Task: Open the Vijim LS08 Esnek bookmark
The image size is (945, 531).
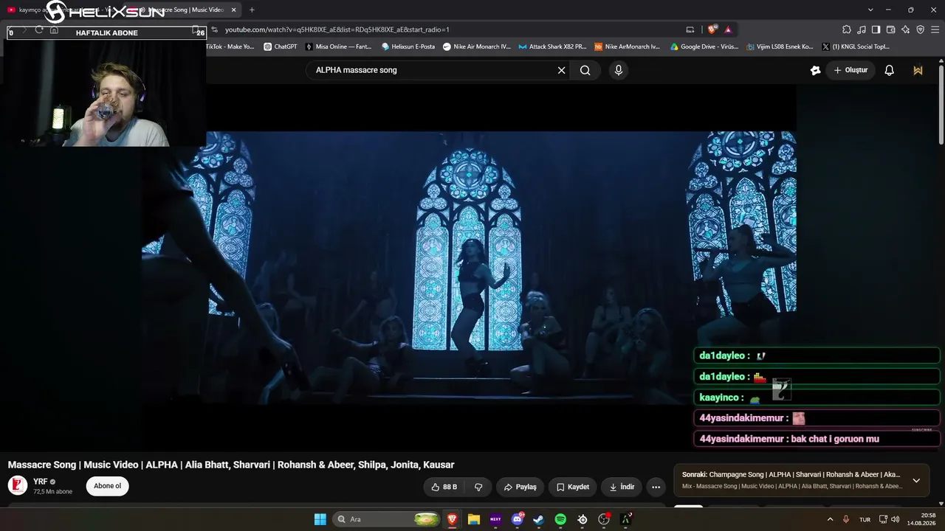Action: coord(780,46)
